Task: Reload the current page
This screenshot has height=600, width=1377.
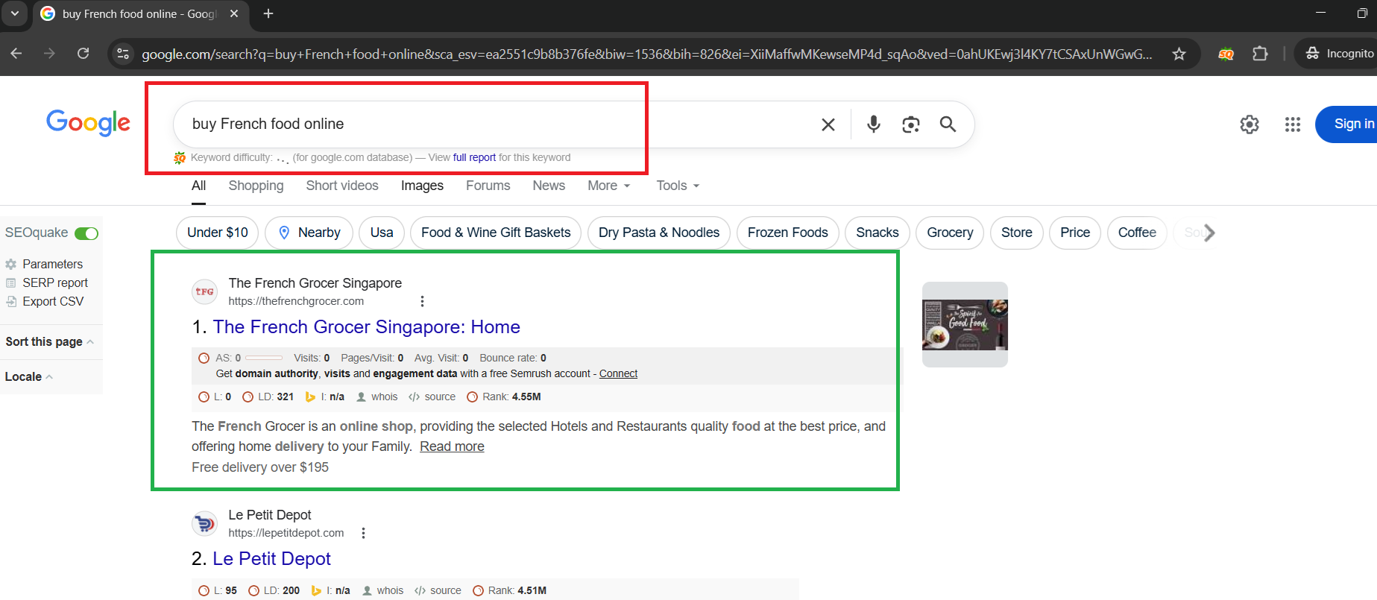Action: click(x=83, y=54)
